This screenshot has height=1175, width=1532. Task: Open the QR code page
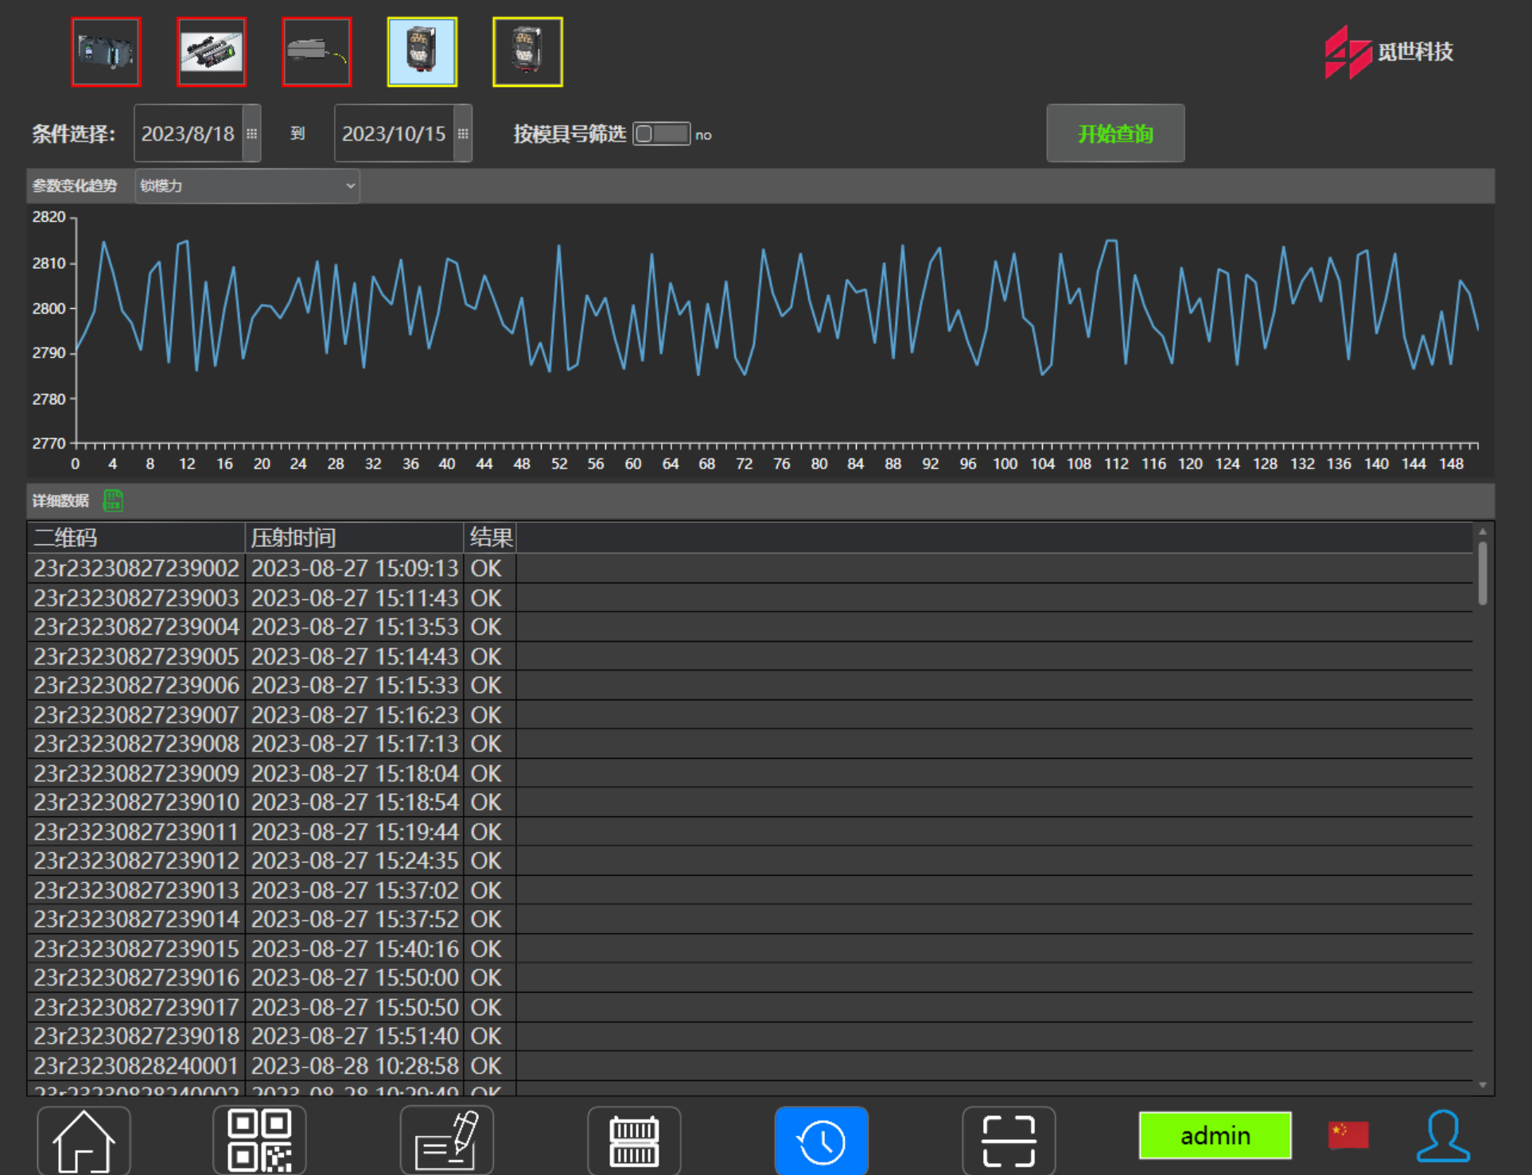pyautogui.click(x=259, y=1141)
